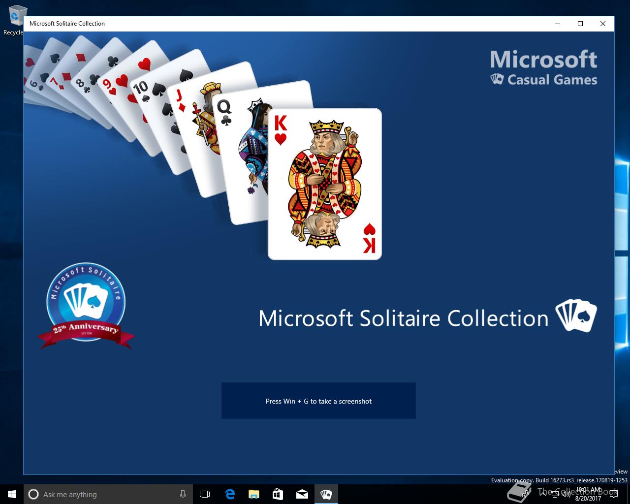The height and width of the screenshot is (504, 630).
Task: Open File Explorer from the taskbar
Action: pos(253,494)
